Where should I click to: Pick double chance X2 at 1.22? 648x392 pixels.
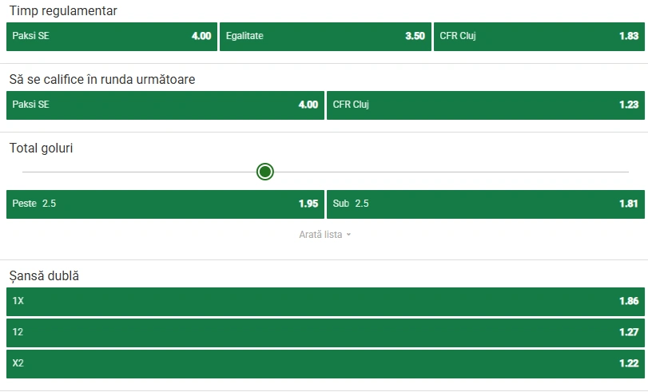[x=326, y=364]
